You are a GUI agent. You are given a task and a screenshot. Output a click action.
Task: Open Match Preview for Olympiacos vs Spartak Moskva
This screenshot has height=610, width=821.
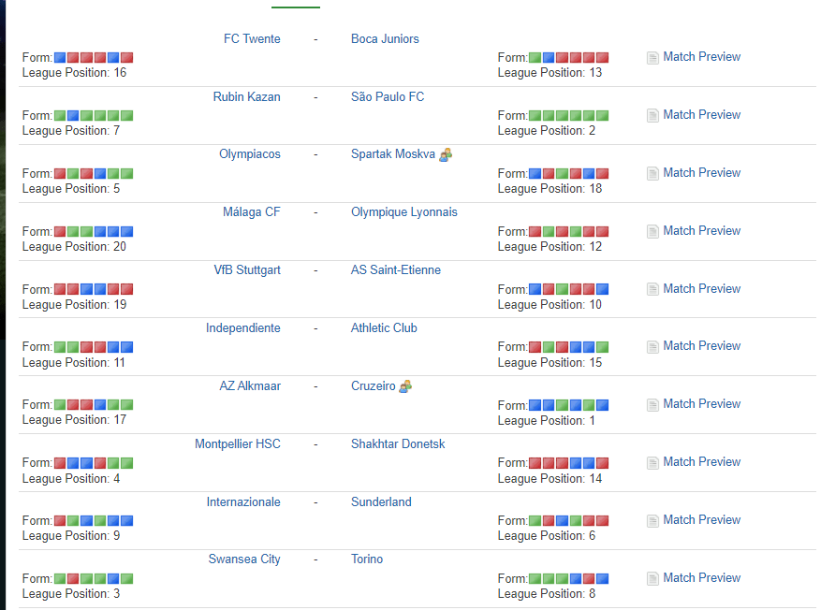click(x=701, y=173)
